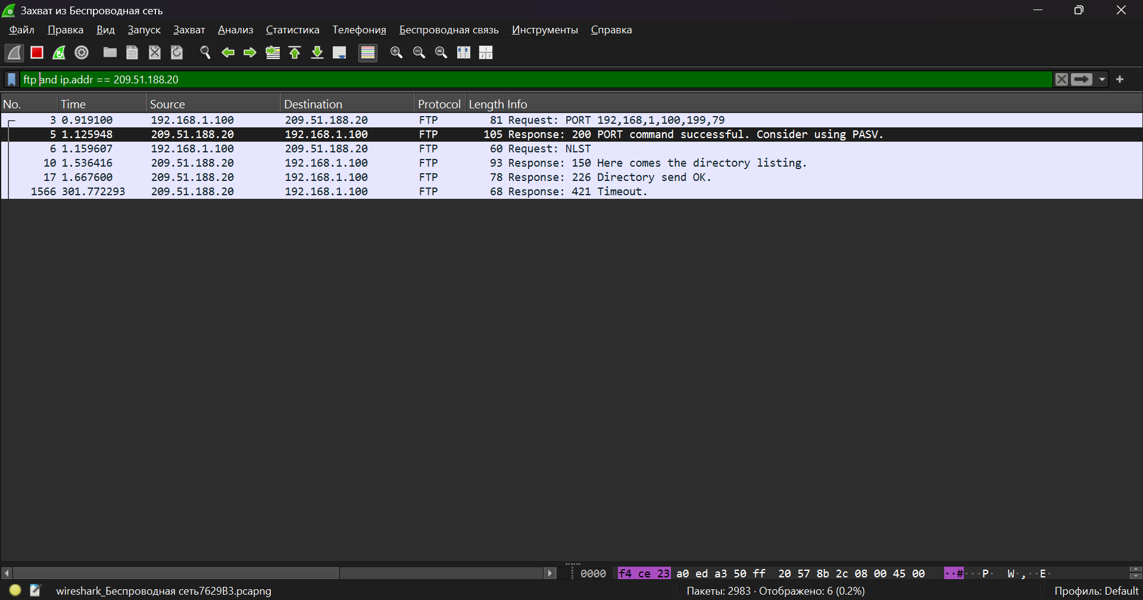Apply the display filter arrow button

coord(1082,79)
